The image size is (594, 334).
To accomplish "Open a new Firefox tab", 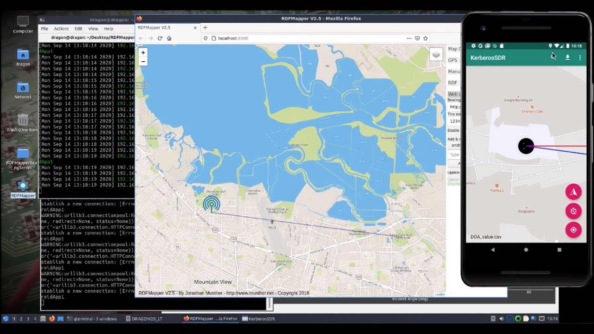I will 205,27.
